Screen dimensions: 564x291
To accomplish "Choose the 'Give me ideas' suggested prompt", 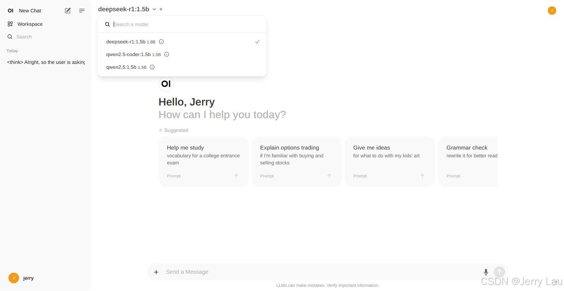I will click(x=390, y=162).
